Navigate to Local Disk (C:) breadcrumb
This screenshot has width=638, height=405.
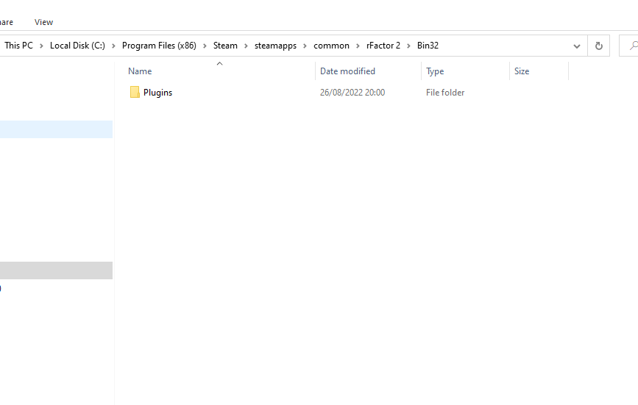(77, 46)
